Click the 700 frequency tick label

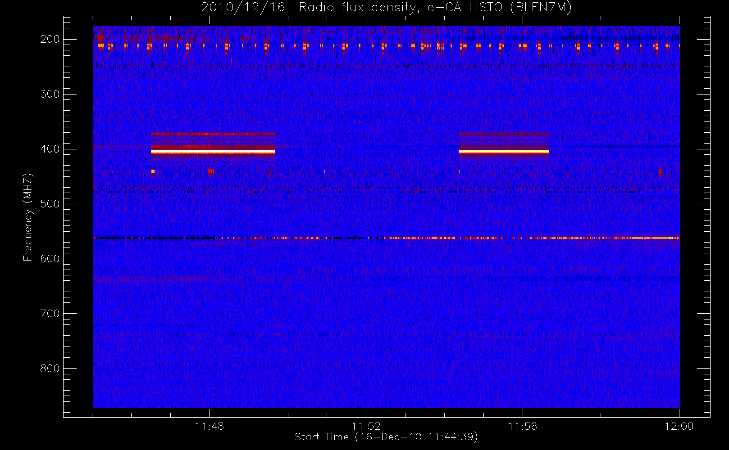click(x=50, y=314)
